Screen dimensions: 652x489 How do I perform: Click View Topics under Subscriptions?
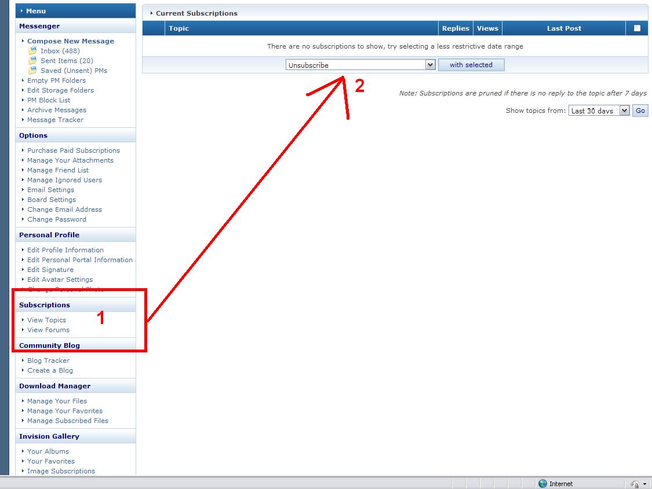pos(46,320)
